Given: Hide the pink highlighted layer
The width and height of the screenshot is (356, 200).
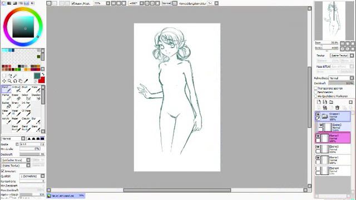Looking at the screenshot, I should (x=318, y=136).
